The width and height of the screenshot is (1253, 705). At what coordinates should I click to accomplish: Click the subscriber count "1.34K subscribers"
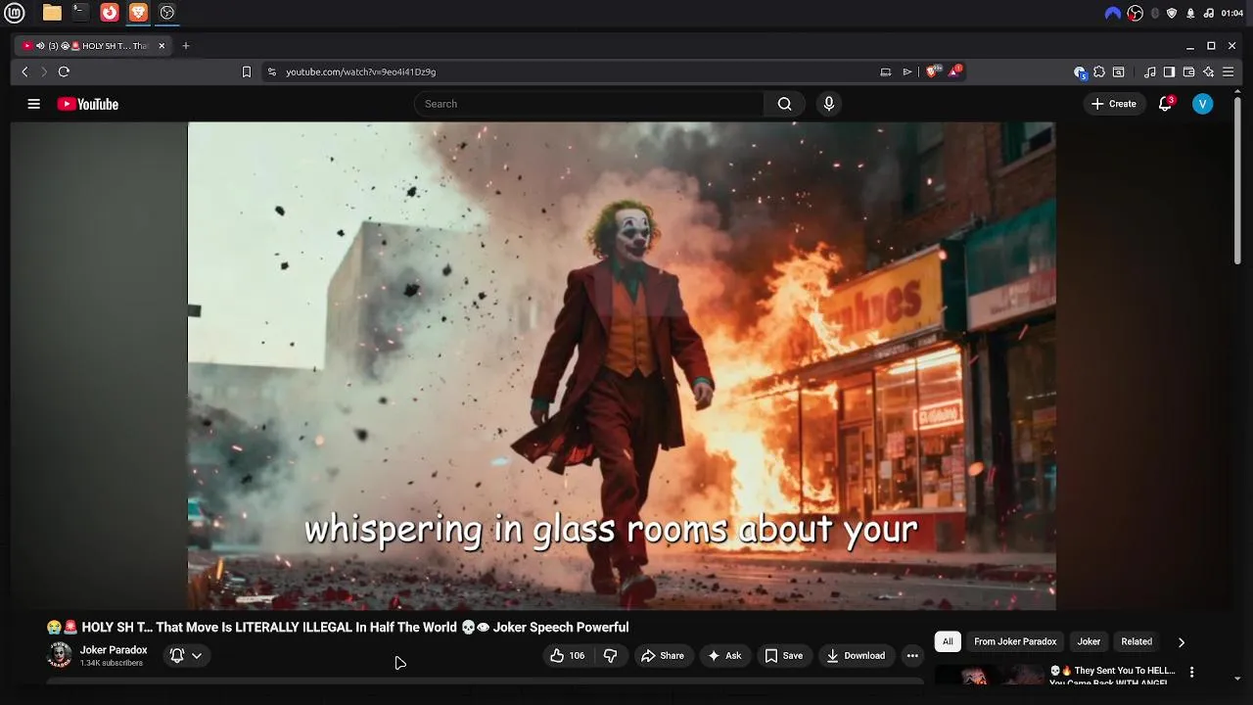[112, 664]
